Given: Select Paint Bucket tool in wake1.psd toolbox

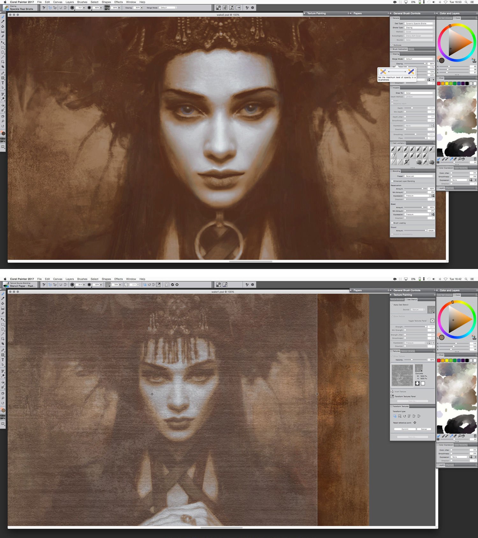Looking at the screenshot, I should tap(3, 303).
